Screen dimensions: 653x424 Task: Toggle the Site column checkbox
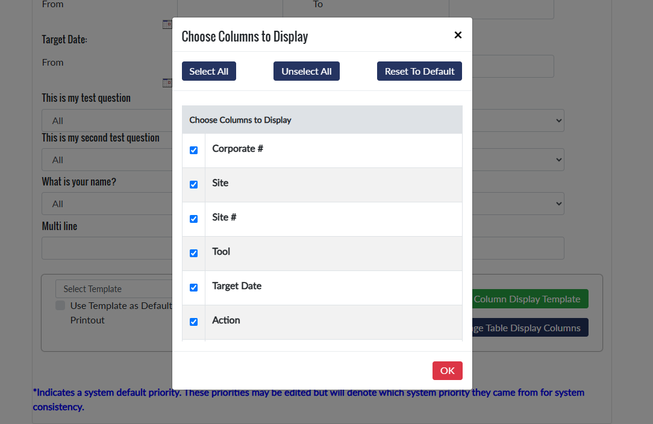coord(193,184)
